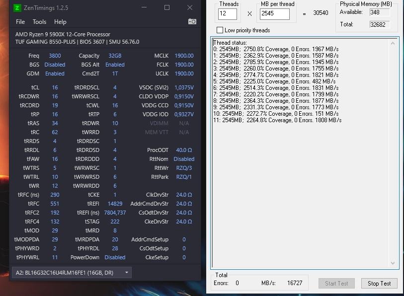Image resolution: width=404 pixels, height=296 pixels.
Task: Click thread 5 status line showing 482 MB/s
Action: 274,81
